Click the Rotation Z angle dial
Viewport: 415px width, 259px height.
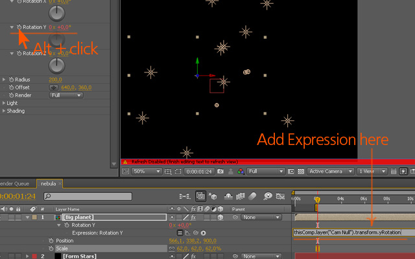point(56,65)
